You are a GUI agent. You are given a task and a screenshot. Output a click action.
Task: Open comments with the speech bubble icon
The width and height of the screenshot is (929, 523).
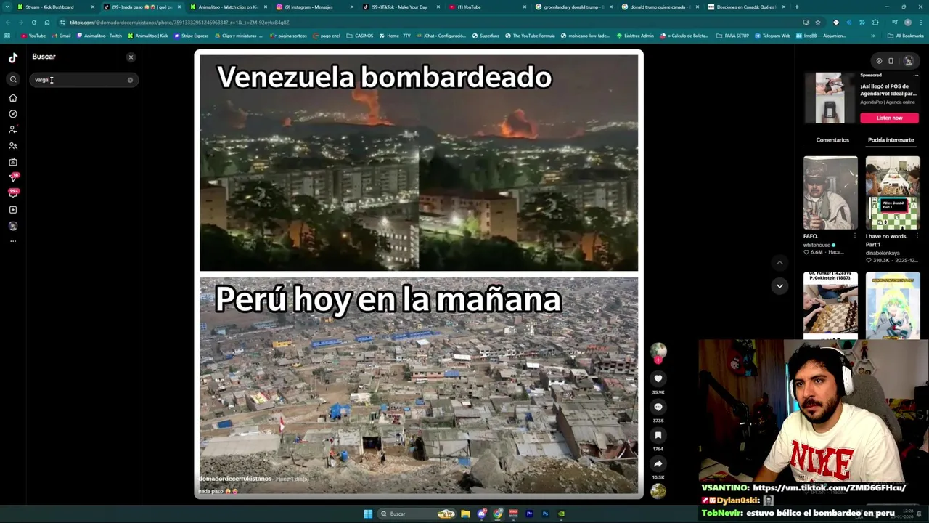point(658,407)
